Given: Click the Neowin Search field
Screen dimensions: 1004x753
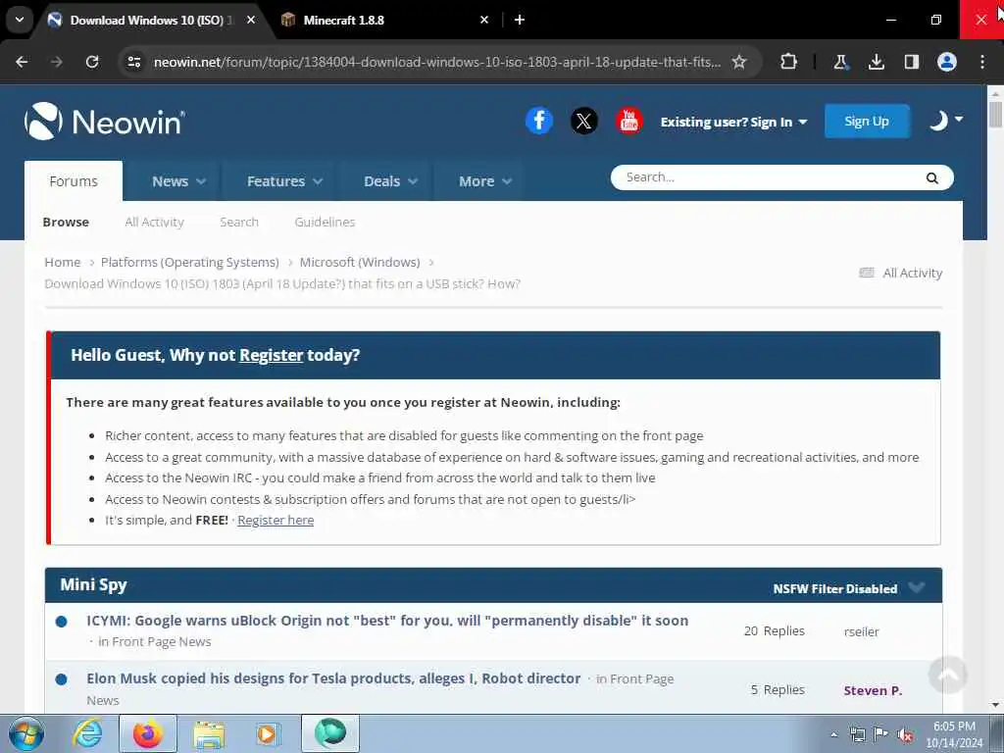Looking at the screenshot, I should coord(772,177).
